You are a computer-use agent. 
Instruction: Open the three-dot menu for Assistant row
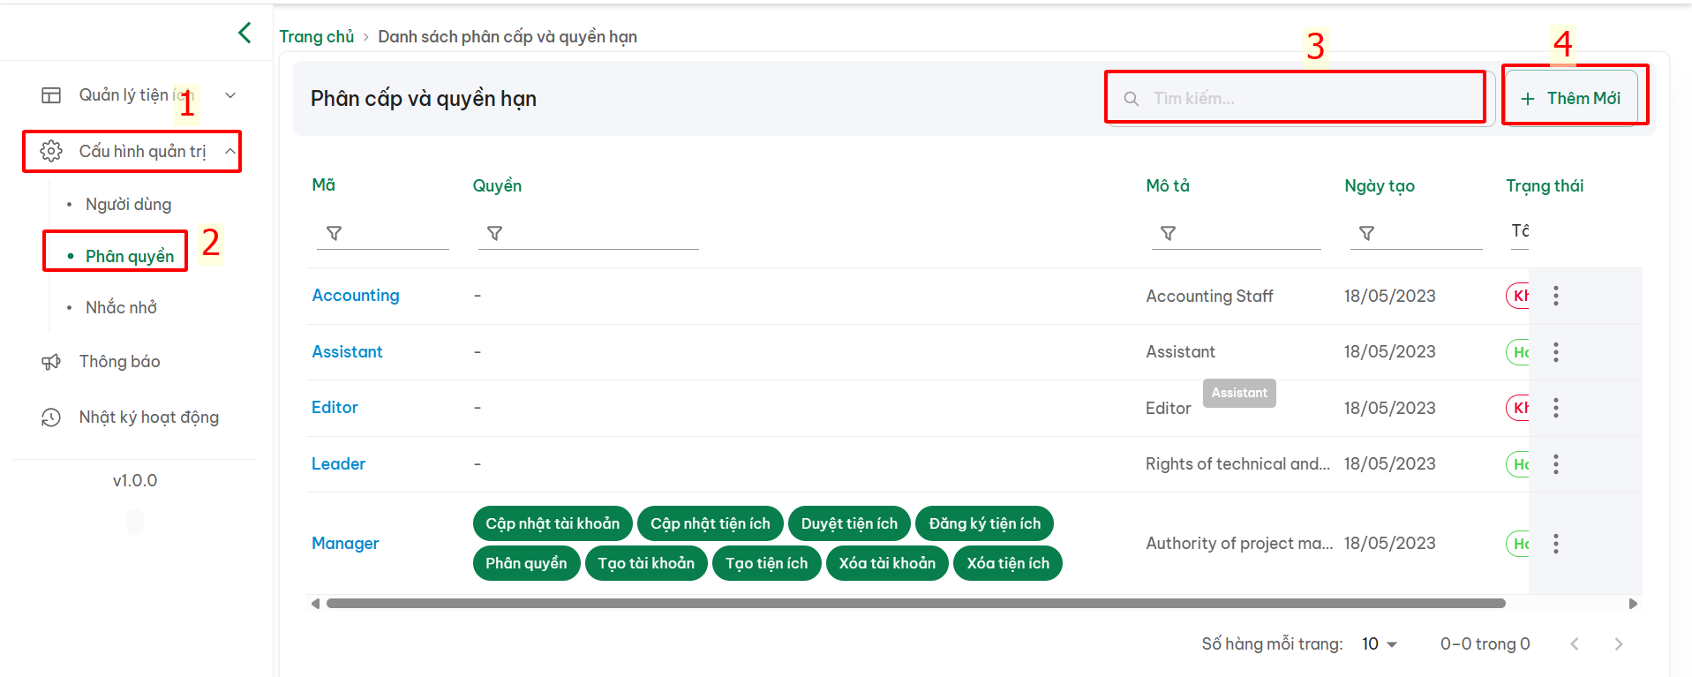pos(1556,352)
